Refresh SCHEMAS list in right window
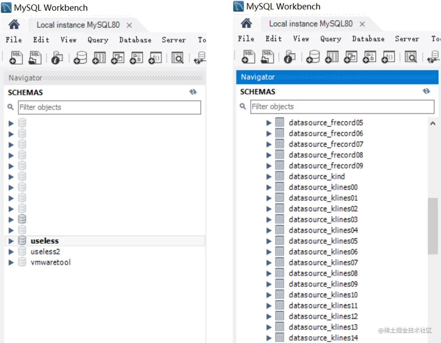Screen dimensions: 441x343 point(426,91)
